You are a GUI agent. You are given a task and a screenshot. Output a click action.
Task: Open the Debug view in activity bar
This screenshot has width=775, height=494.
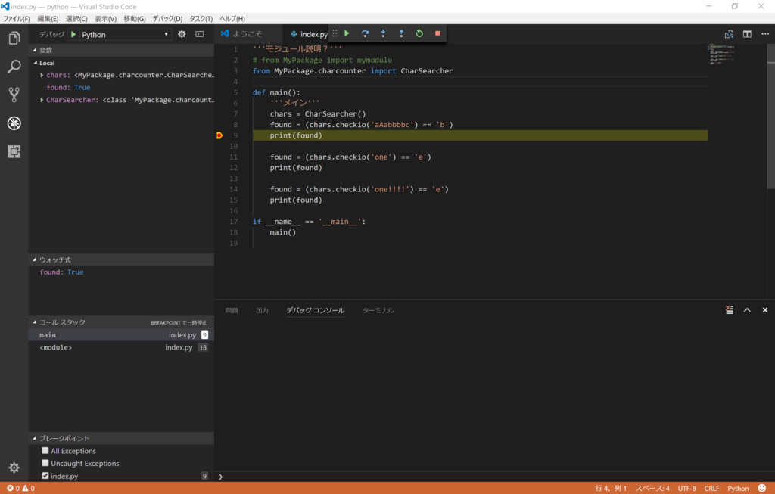pos(14,123)
